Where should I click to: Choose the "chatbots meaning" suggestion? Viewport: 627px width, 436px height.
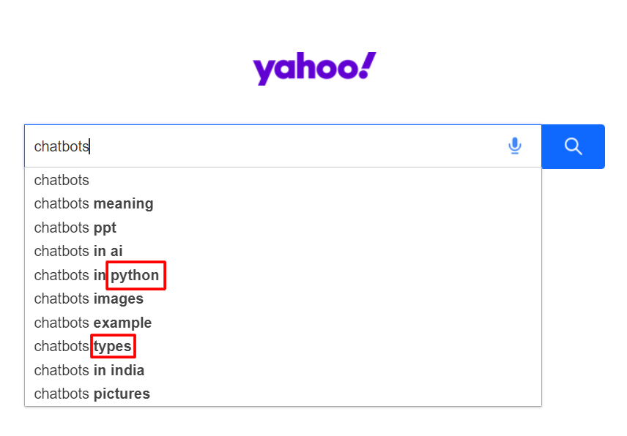coord(94,203)
